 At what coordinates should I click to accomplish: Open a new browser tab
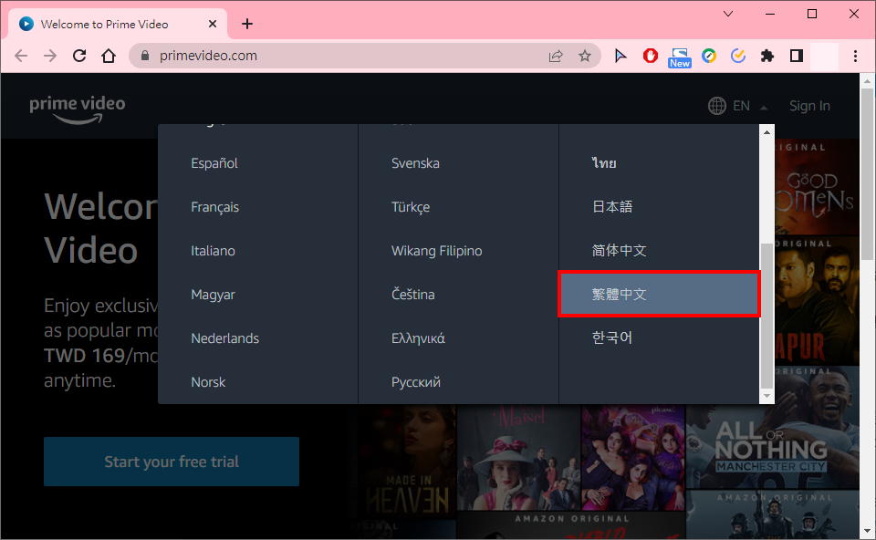[x=247, y=24]
